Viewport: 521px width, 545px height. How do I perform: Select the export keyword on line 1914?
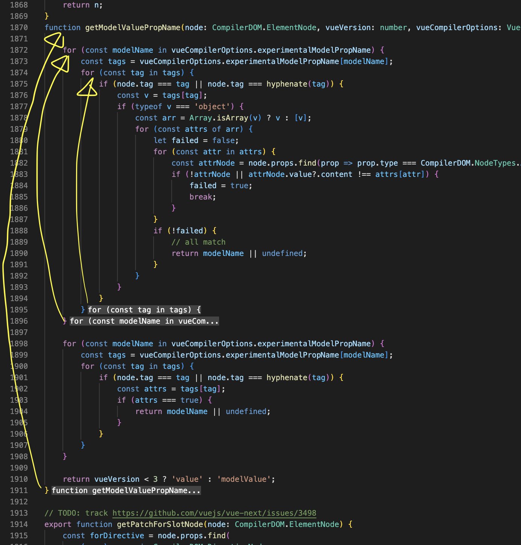coord(57,524)
